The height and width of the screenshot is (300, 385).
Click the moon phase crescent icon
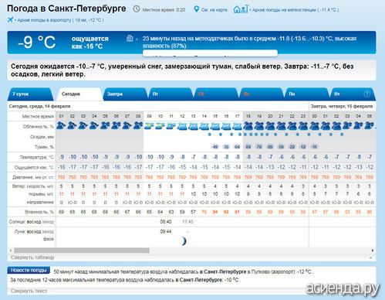184,241
